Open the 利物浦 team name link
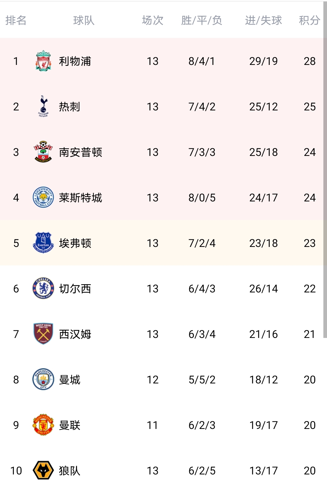The height and width of the screenshot is (489, 327). [x=75, y=61]
